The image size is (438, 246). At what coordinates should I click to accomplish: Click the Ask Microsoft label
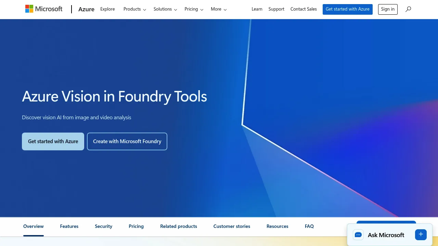386,235
